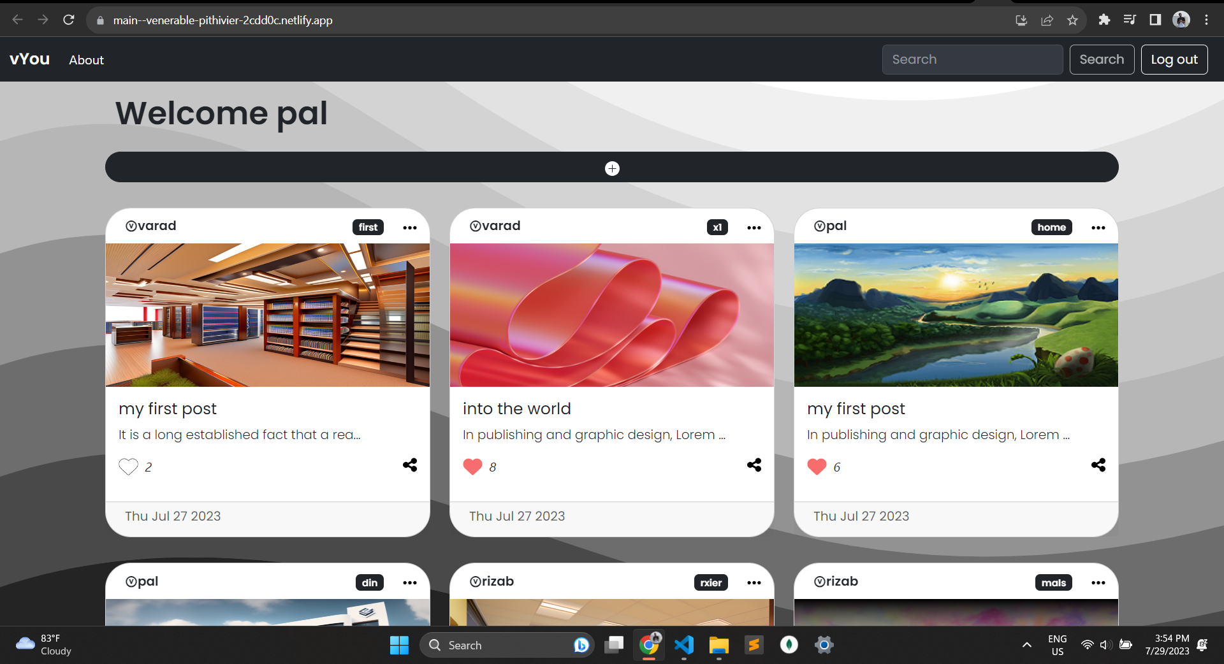
Task: Share pal's 'my first post' card
Action: pyautogui.click(x=1098, y=465)
